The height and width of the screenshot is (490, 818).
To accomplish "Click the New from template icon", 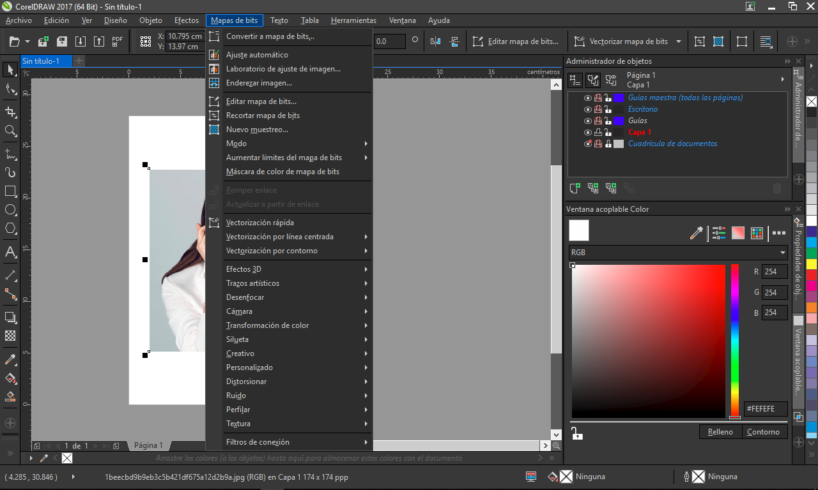I will pos(43,41).
